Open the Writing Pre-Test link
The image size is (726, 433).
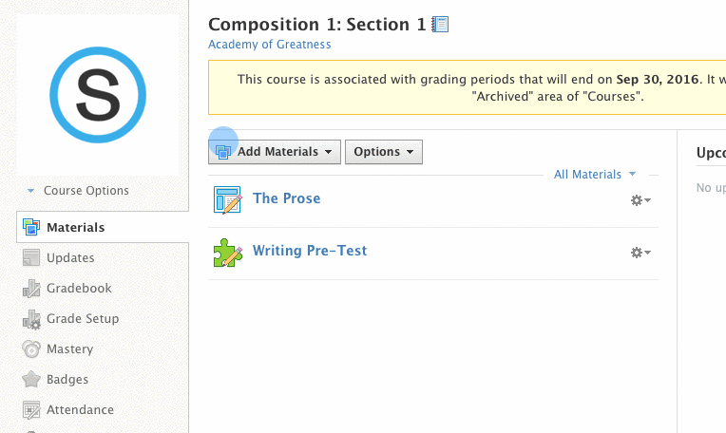pyautogui.click(x=310, y=251)
